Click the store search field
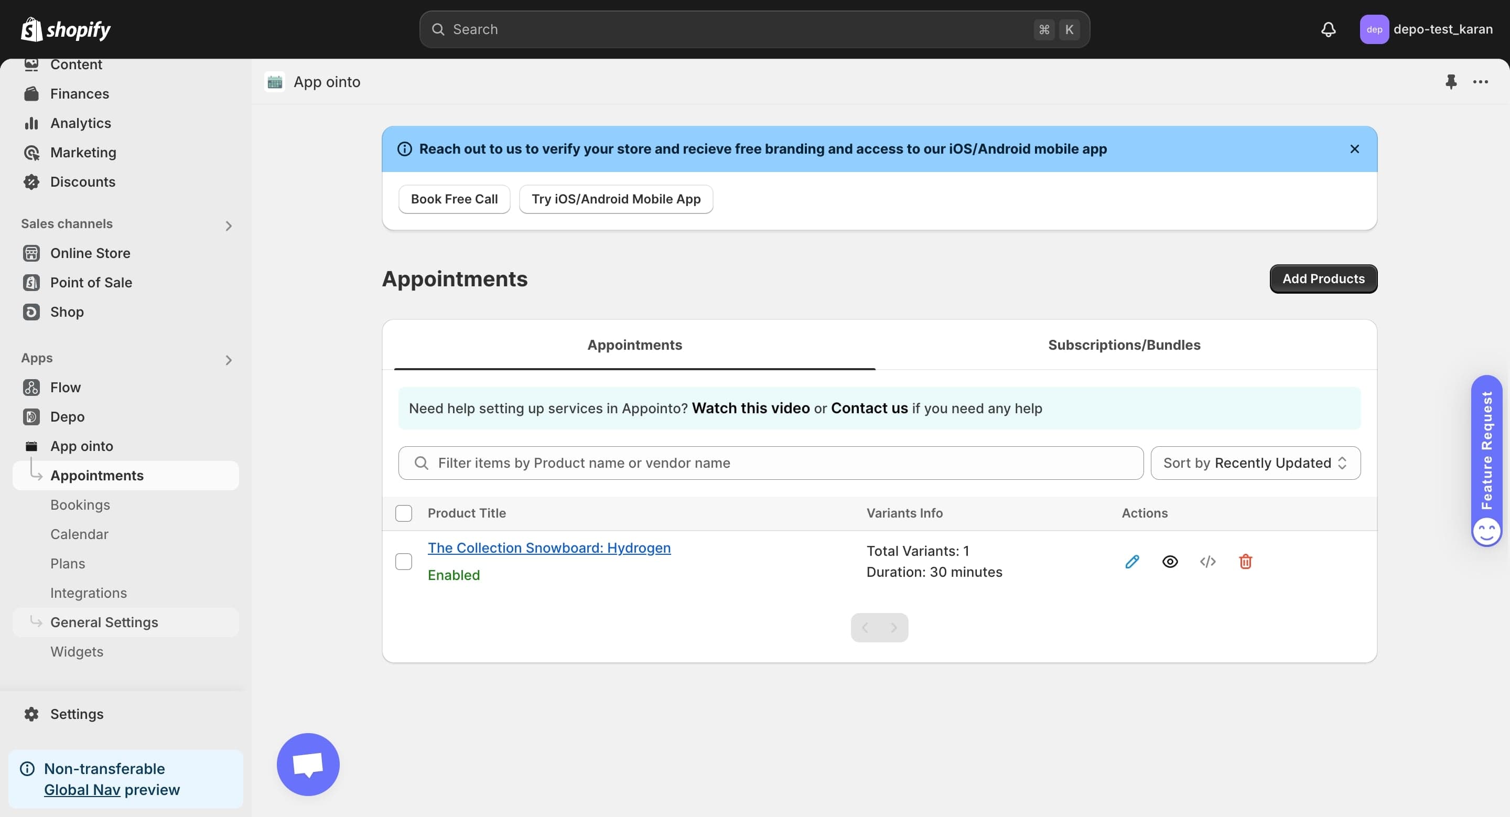Screen dimensions: 1510x817 click(754, 29)
